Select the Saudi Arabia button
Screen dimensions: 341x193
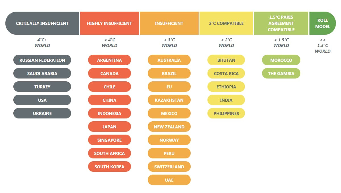(x=42, y=73)
